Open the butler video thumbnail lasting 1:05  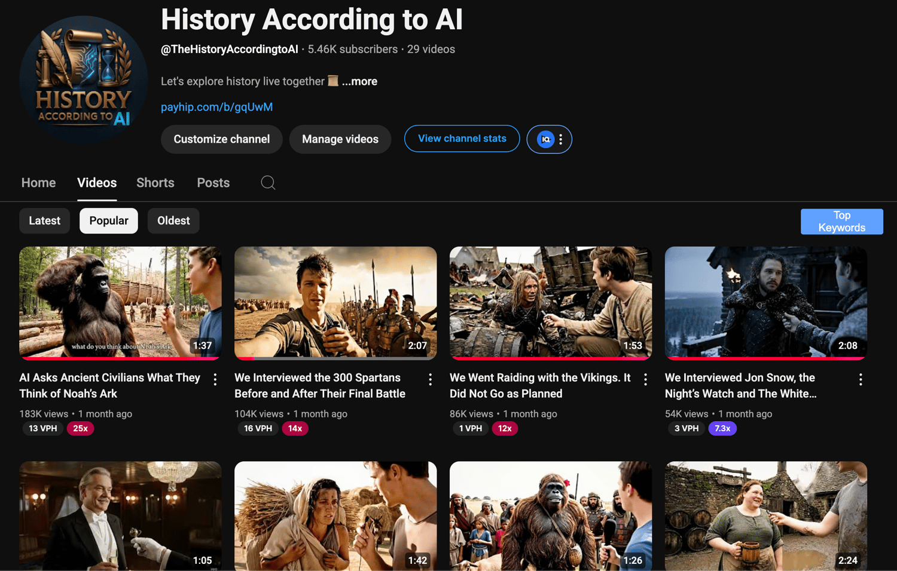pos(120,516)
